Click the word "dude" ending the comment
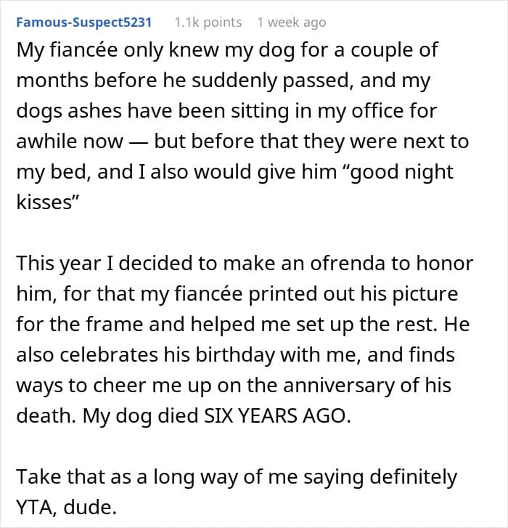Screen dimensions: 508x528 coord(87,507)
